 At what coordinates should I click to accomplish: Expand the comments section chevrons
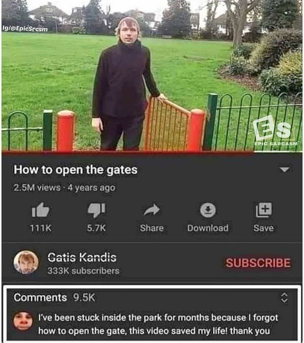tap(284, 297)
